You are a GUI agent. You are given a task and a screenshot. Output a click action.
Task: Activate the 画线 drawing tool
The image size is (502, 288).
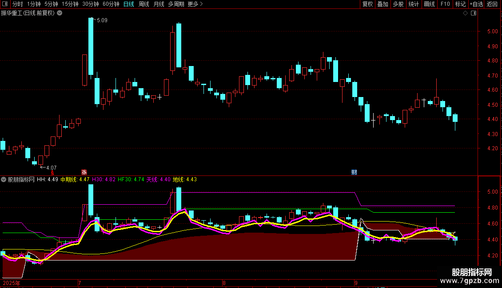click(x=429, y=4)
